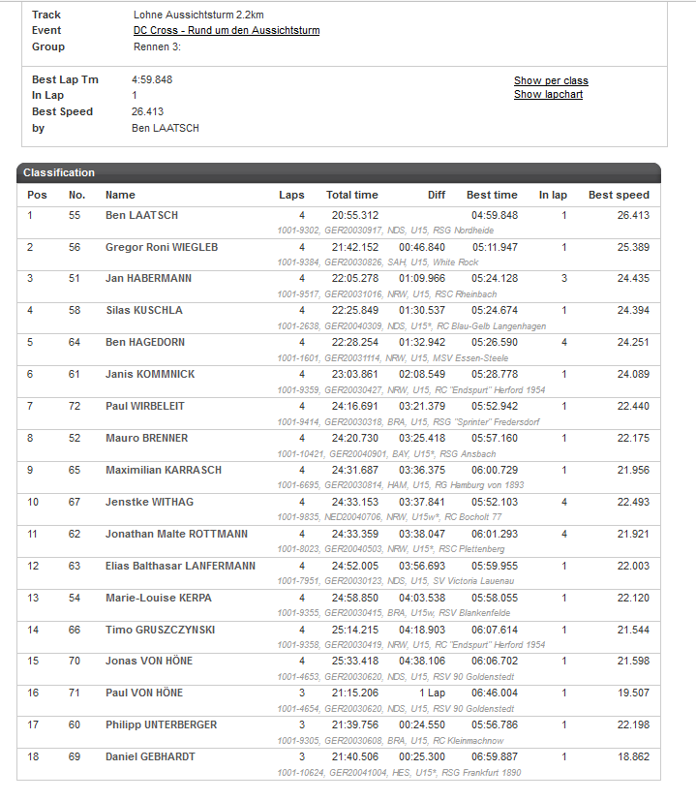Click the name Timo GRUSZCZYNSKI
The height and width of the screenshot is (801, 696).
click(160, 631)
